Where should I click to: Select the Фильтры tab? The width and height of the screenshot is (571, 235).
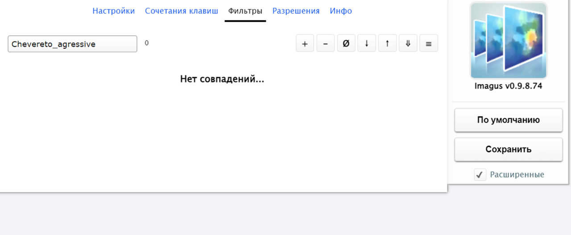point(245,11)
